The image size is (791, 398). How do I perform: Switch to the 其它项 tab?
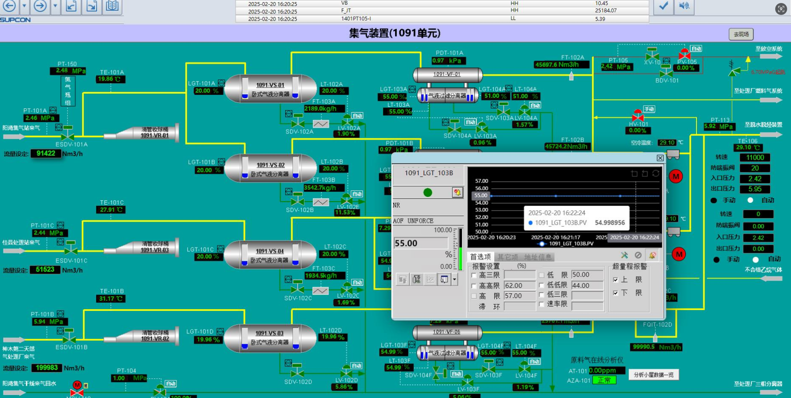pos(508,257)
